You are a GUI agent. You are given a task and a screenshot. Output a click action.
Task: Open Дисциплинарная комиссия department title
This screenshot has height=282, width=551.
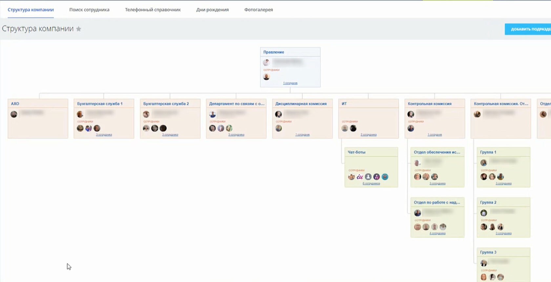coord(301,103)
